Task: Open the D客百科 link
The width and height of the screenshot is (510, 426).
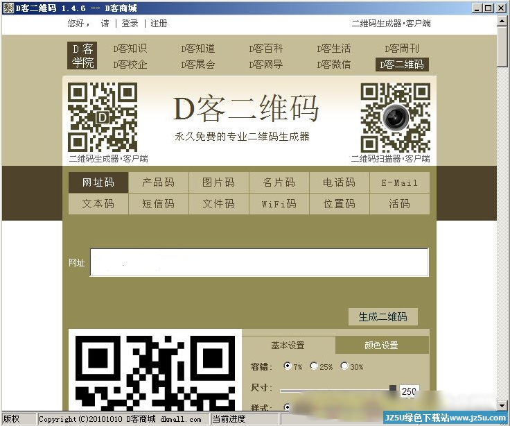Action: pyautogui.click(x=265, y=49)
